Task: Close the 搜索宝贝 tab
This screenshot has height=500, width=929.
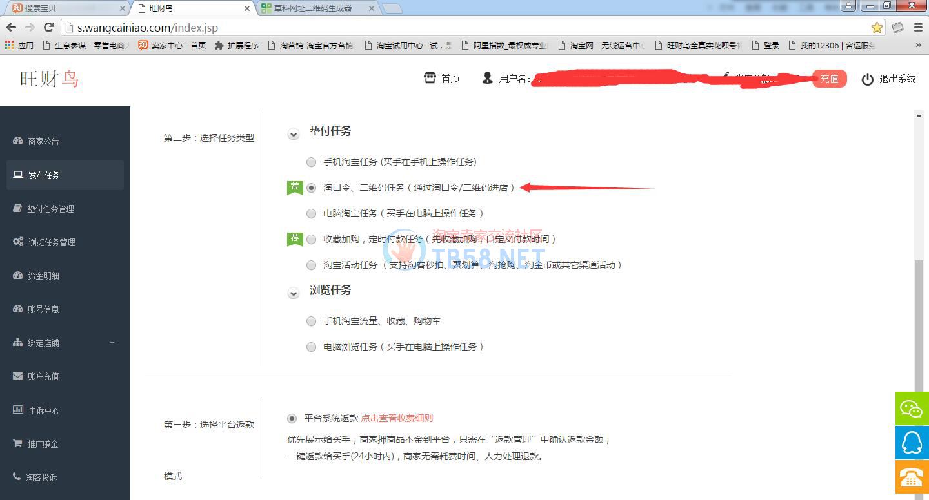Action: click(x=123, y=8)
